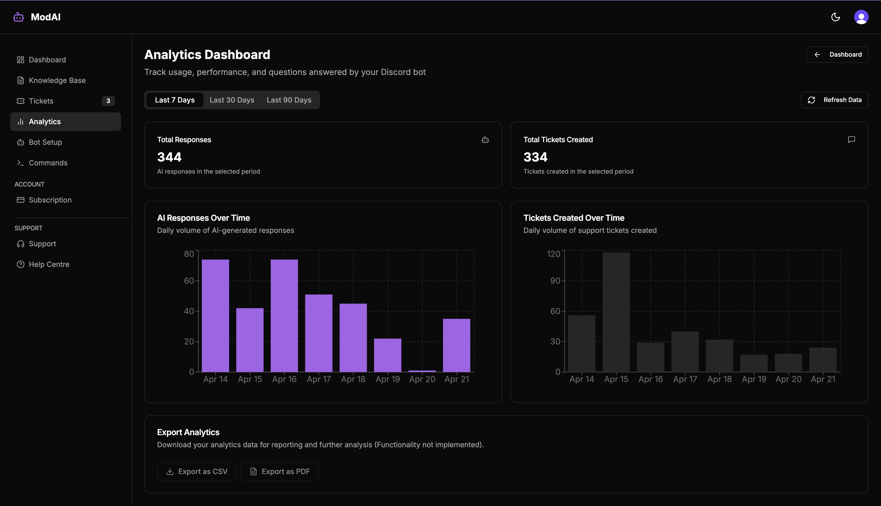The height and width of the screenshot is (506, 881).
Task: Select the Last 7 Days time filter
Action: tap(175, 100)
